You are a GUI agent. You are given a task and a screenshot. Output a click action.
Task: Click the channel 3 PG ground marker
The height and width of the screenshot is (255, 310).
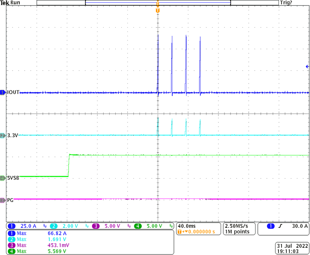pyautogui.click(x=3, y=200)
